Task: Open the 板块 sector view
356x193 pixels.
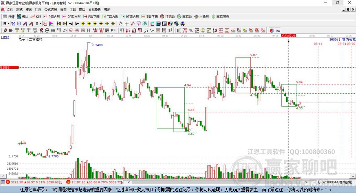Action: pyautogui.click(x=23, y=17)
